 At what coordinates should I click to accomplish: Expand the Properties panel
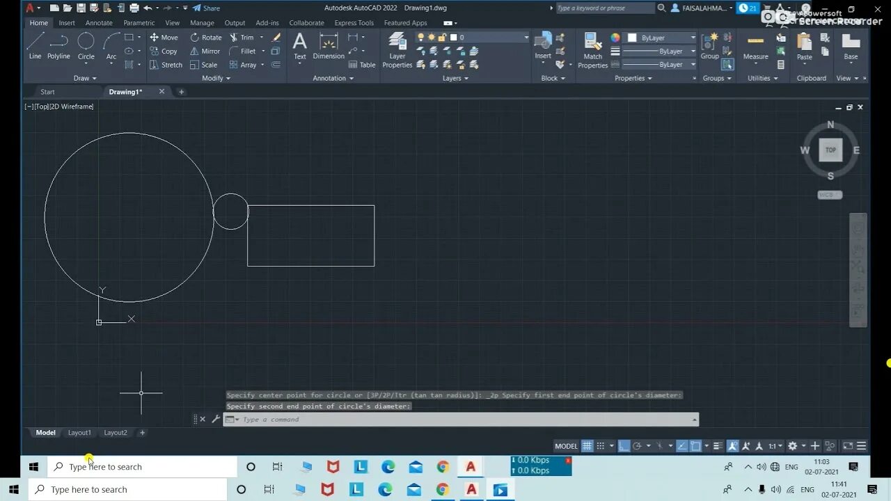[x=633, y=79]
